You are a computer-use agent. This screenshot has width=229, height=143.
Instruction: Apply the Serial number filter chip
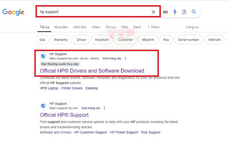[188, 40]
